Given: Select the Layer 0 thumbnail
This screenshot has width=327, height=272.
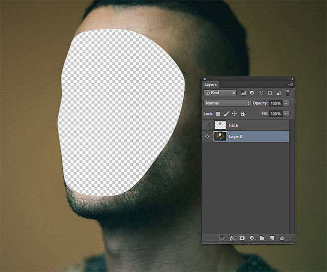Looking at the screenshot, I should (220, 136).
